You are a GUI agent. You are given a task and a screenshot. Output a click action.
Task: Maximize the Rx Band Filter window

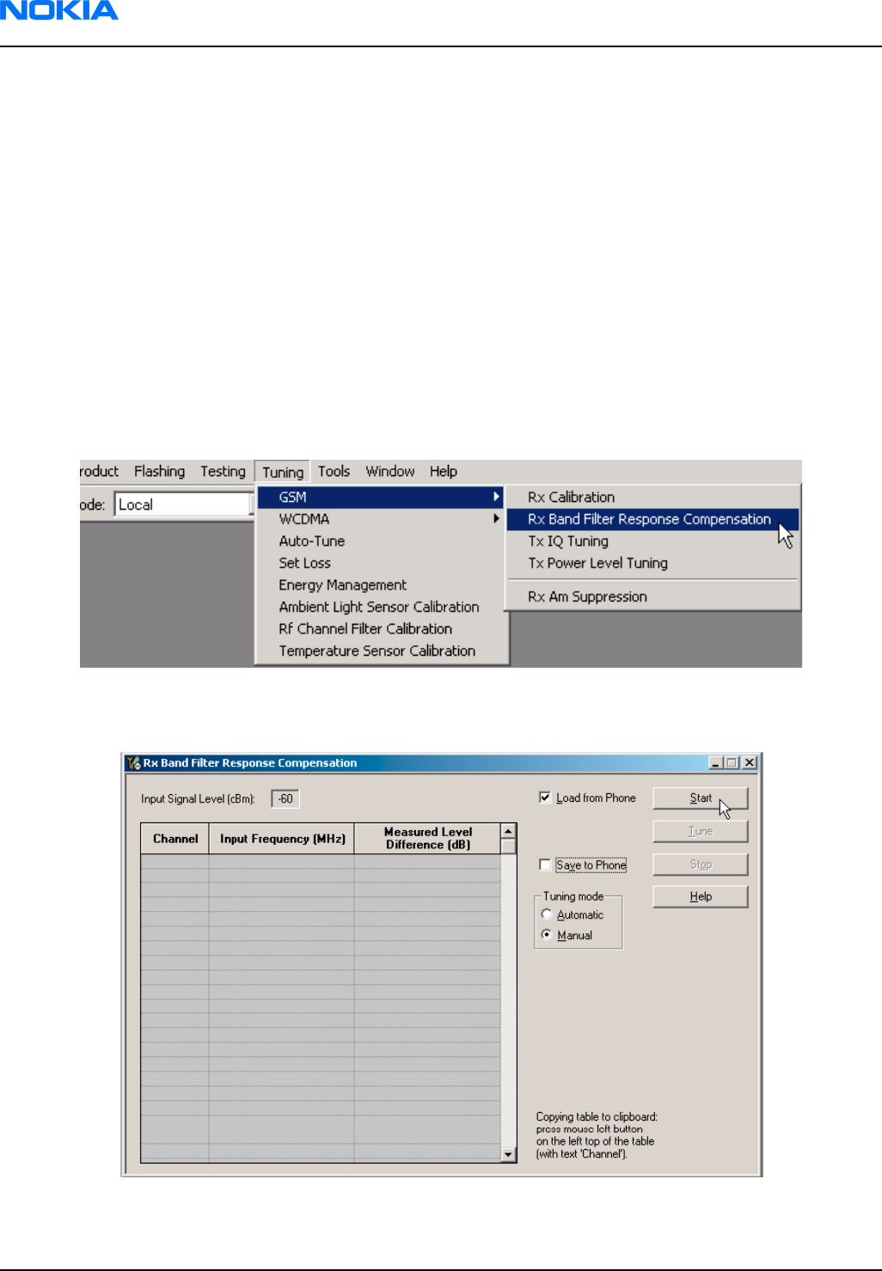[x=732, y=762]
